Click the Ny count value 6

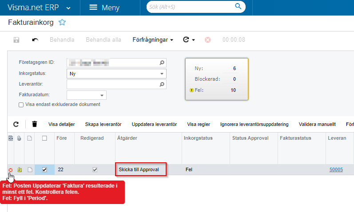235,69
